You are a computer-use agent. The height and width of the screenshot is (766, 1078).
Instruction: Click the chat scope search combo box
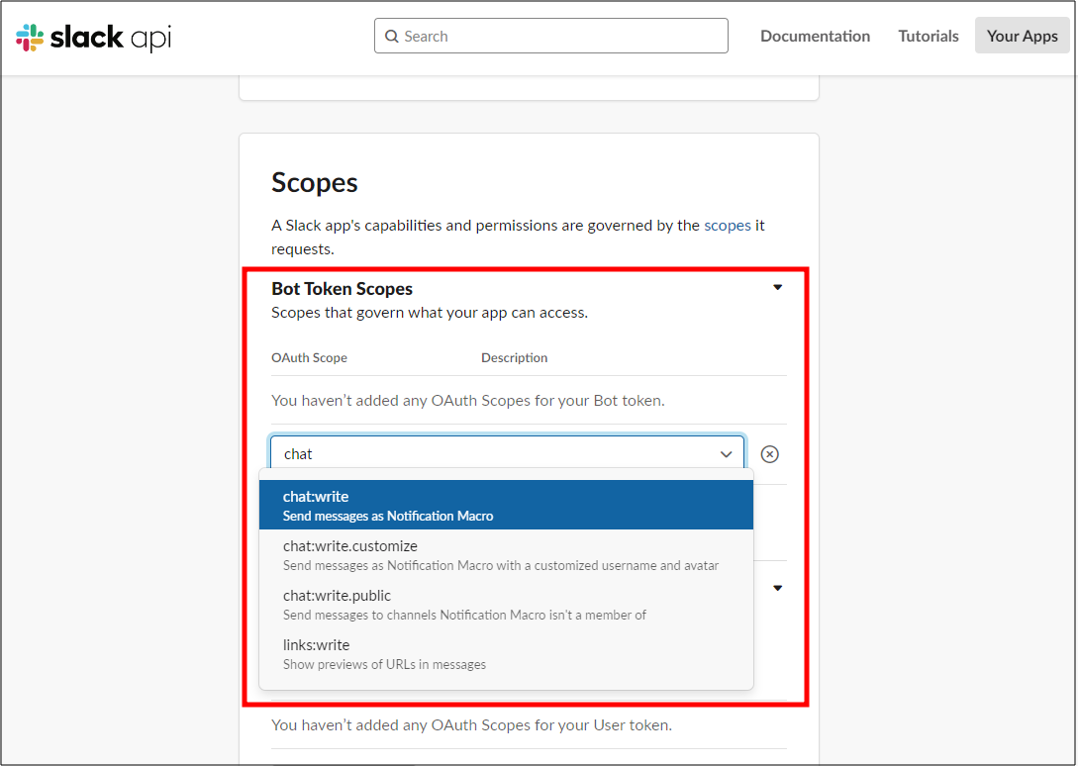pyautogui.click(x=508, y=454)
